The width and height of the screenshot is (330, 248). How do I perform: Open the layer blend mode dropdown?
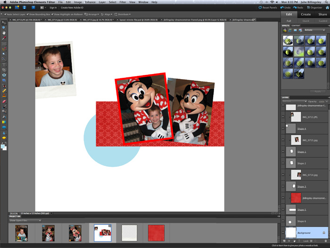(294, 101)
